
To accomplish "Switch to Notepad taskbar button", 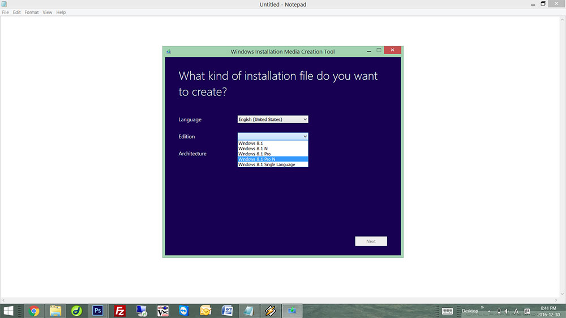I will pos(248,311).
